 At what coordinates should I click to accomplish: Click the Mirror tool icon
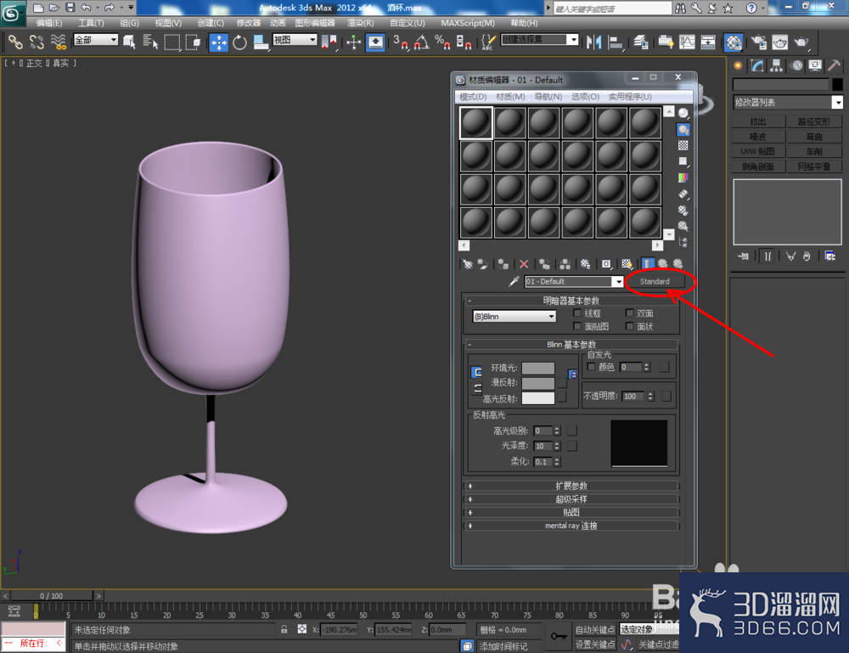coord(593,42)
